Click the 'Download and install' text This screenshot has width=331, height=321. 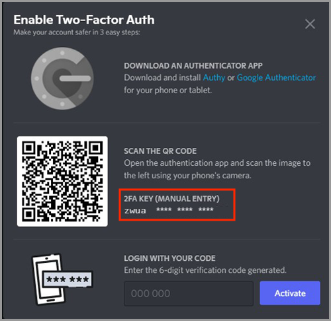pyautogui.click(x=162, y=78)
